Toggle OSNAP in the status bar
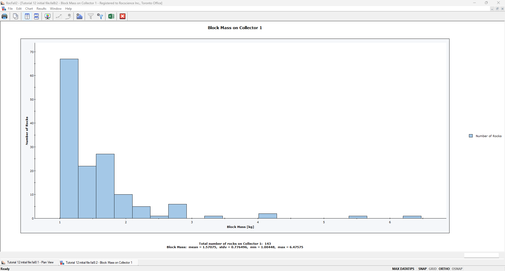Image resolution: width=505 pixels, height=271 pixels. 457,269
